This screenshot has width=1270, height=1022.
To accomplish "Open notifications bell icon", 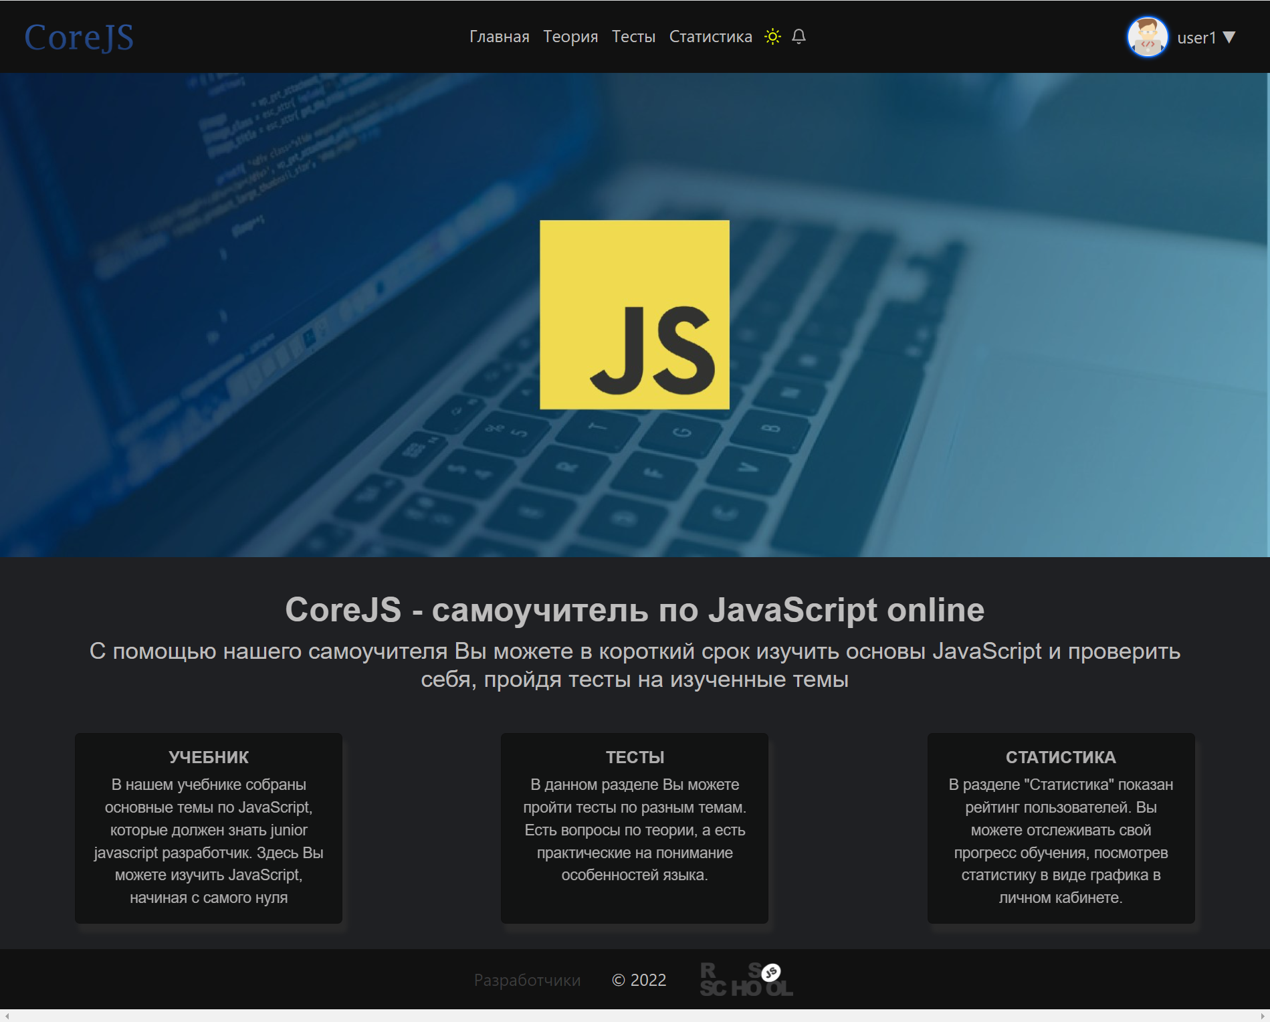I will pyautogui.click(x=799, y=37).
